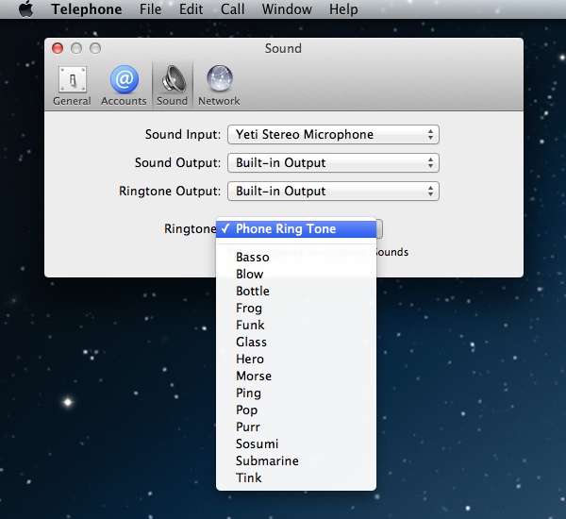
Task: Open the Accounts preferences pane
Action: coord(124,86)
